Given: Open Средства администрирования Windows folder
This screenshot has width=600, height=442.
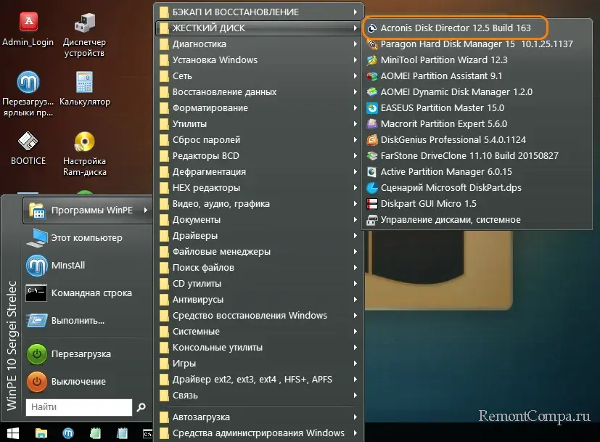Looking at the screenshot, I should (x=259, y=433).
